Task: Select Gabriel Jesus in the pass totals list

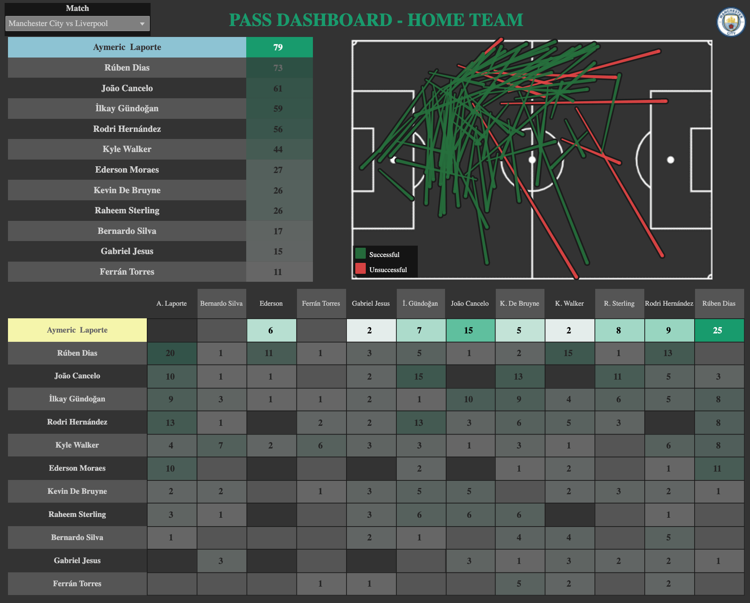Action: 127,251
